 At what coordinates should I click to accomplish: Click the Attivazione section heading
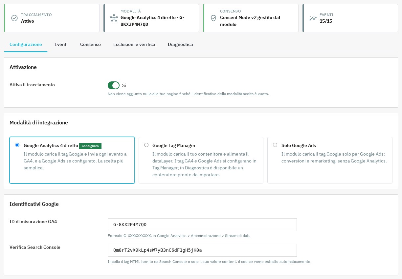pyautogui.click(x=23, y=67)
